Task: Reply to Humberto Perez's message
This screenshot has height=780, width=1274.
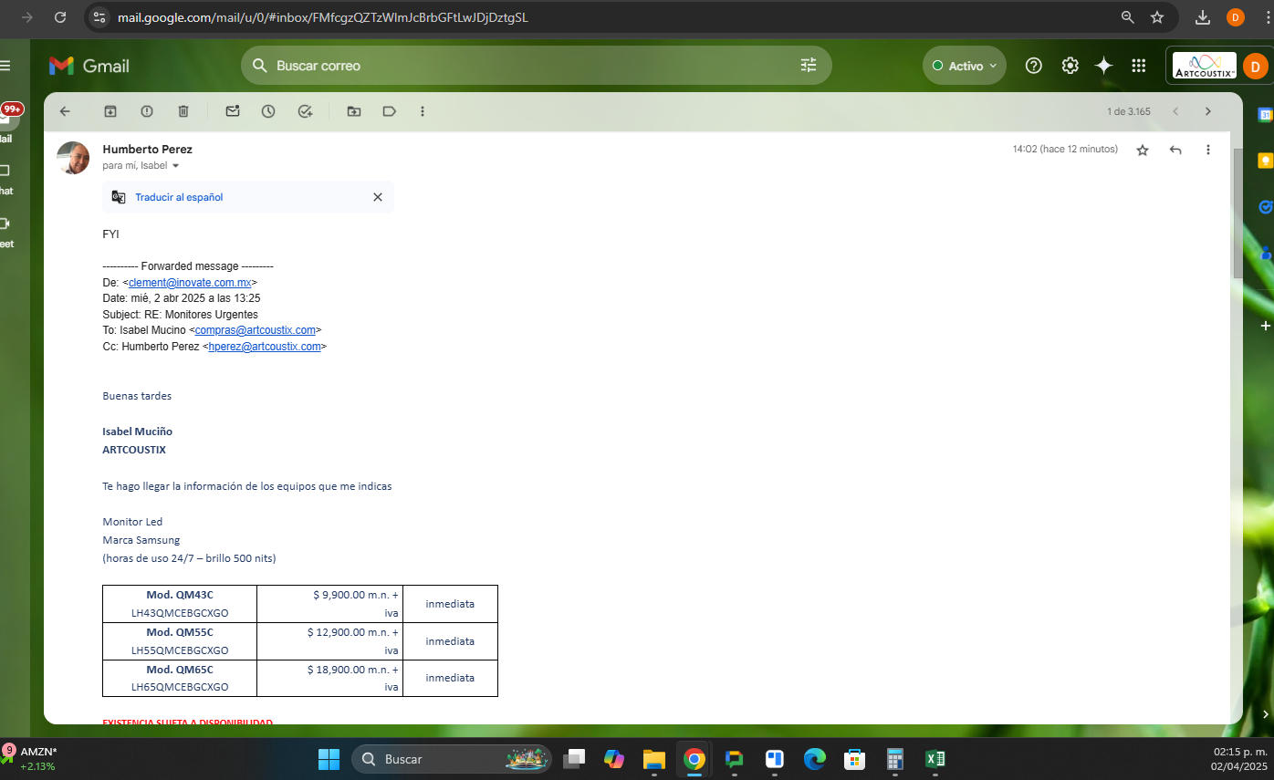Action: [x=1175, y=150]
